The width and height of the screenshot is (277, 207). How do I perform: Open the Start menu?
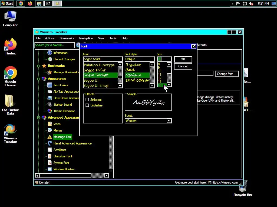click(7, 4)
